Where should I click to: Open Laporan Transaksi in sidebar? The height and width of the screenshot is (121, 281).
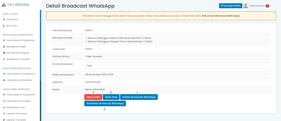tap(16, 120)
